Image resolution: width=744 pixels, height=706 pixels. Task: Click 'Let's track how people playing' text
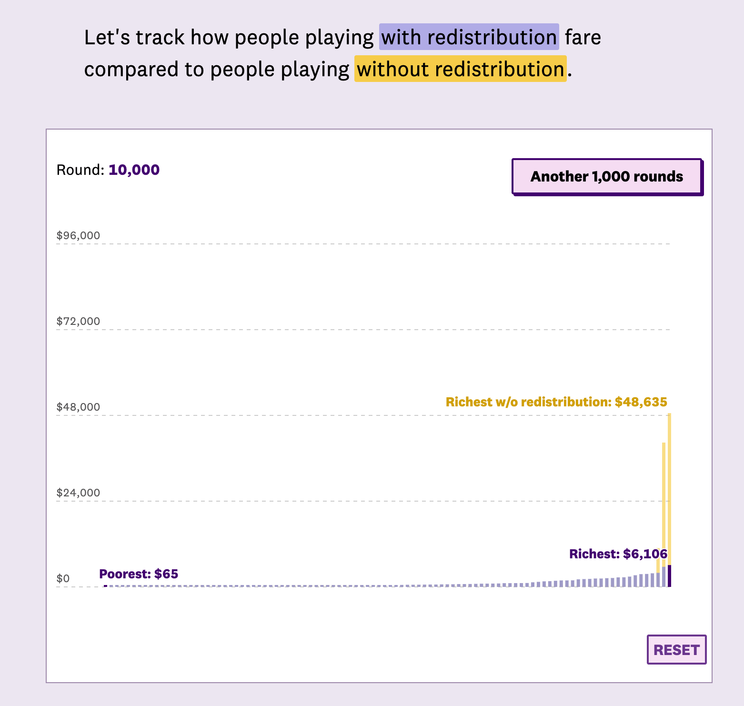point(229,37)
